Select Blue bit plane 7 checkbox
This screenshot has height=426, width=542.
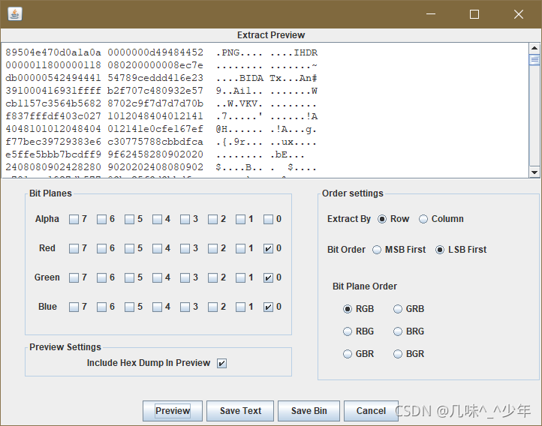click(74, 307)
